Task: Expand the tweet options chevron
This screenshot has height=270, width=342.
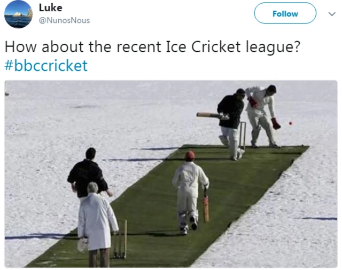Action: [332, 14]
